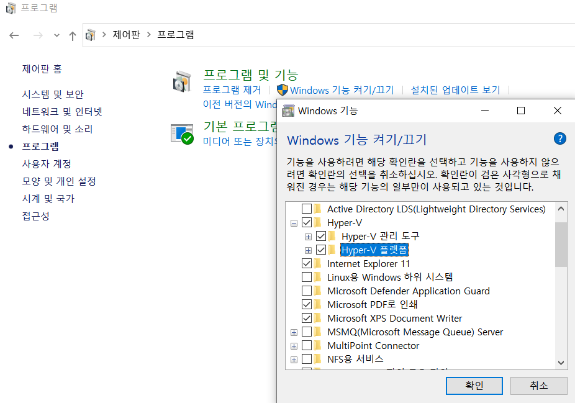Screen dimensions: 575x403
Task: Uncheck Microsoft PDF로 인쇄 checkbox
Action: (307, 304)
